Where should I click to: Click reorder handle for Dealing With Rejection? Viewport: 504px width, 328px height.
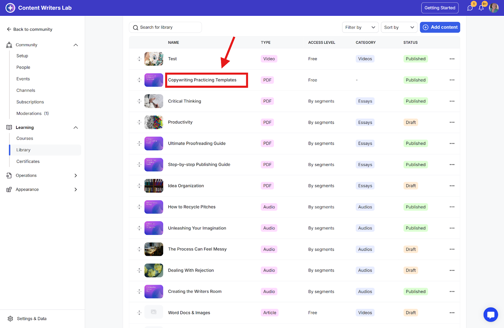139,270
